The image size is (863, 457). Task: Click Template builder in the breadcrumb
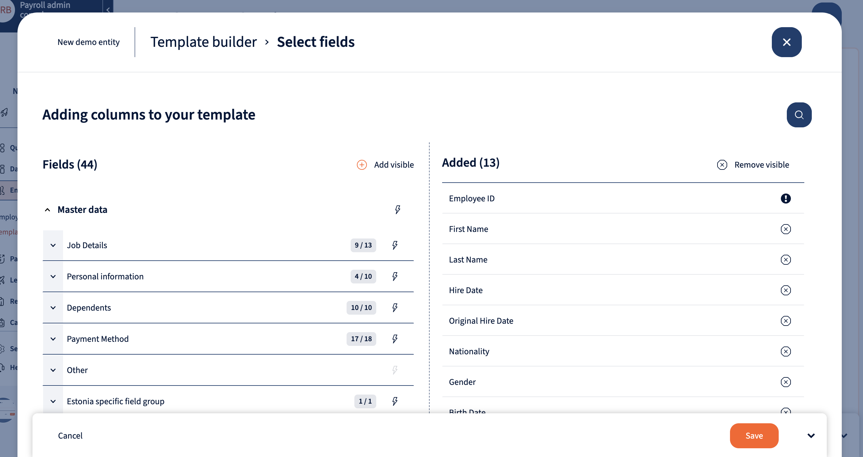[x=203, y=42]
